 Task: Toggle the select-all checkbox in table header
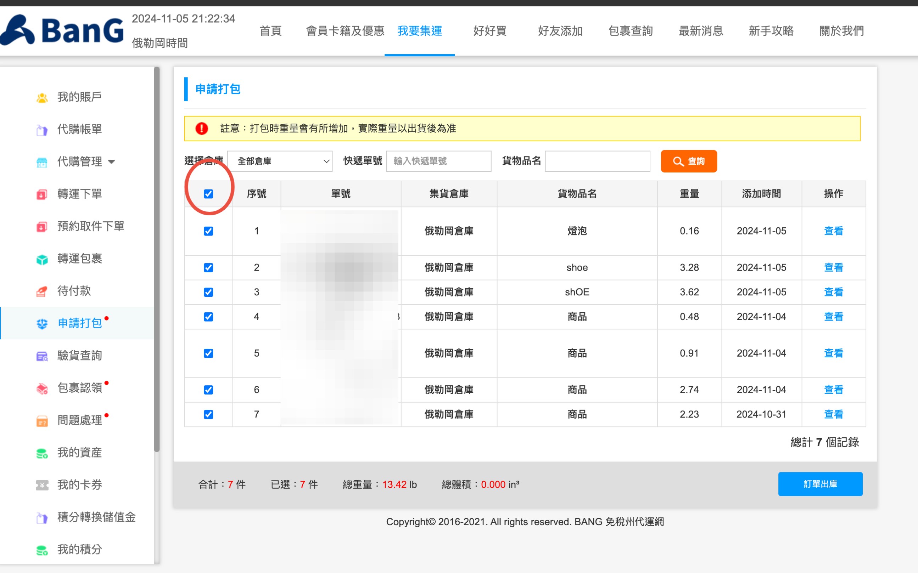click(x=208, y=194)
